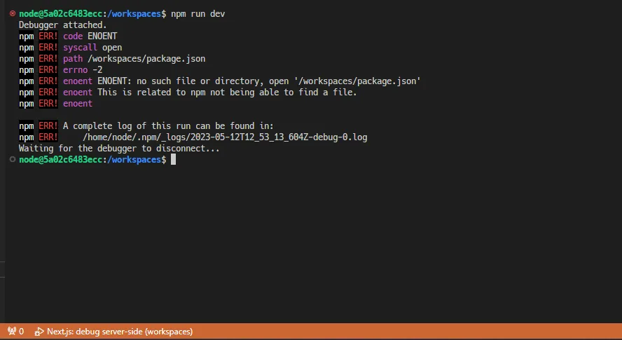Click the "syscall open" output text
Image resolution: width=622 pixels, height=340 pixels.
click(92, 48)
